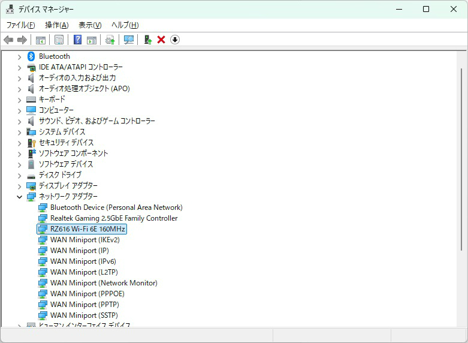Click the Back arrow toolbar icon
This screenshot has height=343, width=468.
pos(8,40)
